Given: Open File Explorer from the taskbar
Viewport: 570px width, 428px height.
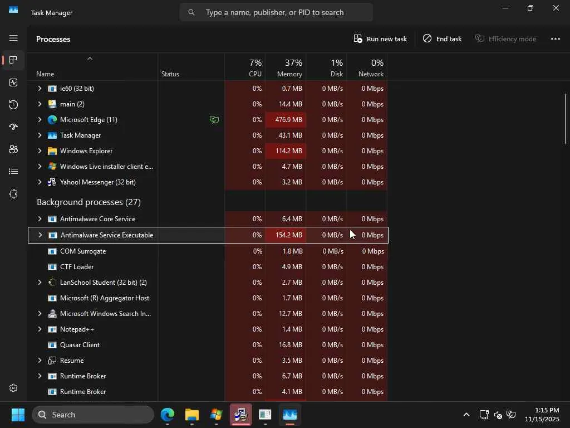Looking at the screenshot, I should point(192,415).
